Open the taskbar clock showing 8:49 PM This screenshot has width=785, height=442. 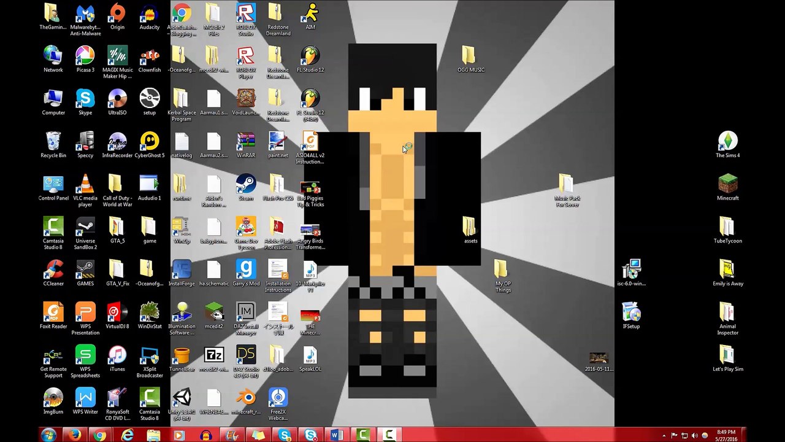(726, 435)
